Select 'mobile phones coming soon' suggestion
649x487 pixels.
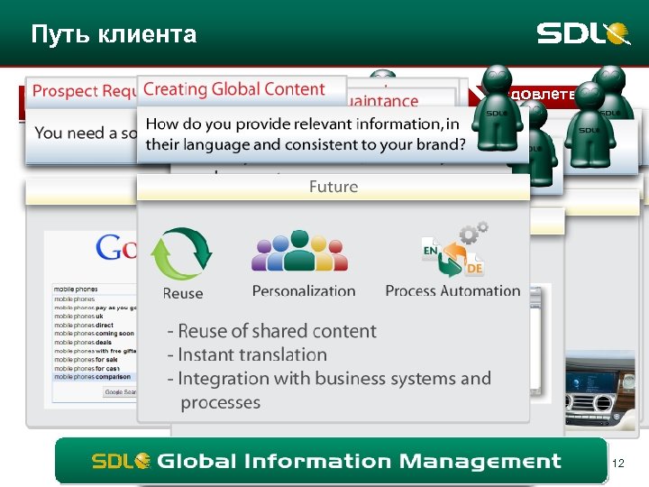pyautogui.click(x=94, y=334)
